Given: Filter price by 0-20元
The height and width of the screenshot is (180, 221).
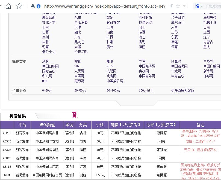Looking at the screenshot, I should click(47, 90).
